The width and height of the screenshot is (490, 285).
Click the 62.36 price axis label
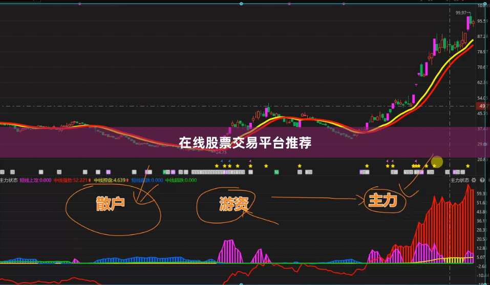[483, 82]
